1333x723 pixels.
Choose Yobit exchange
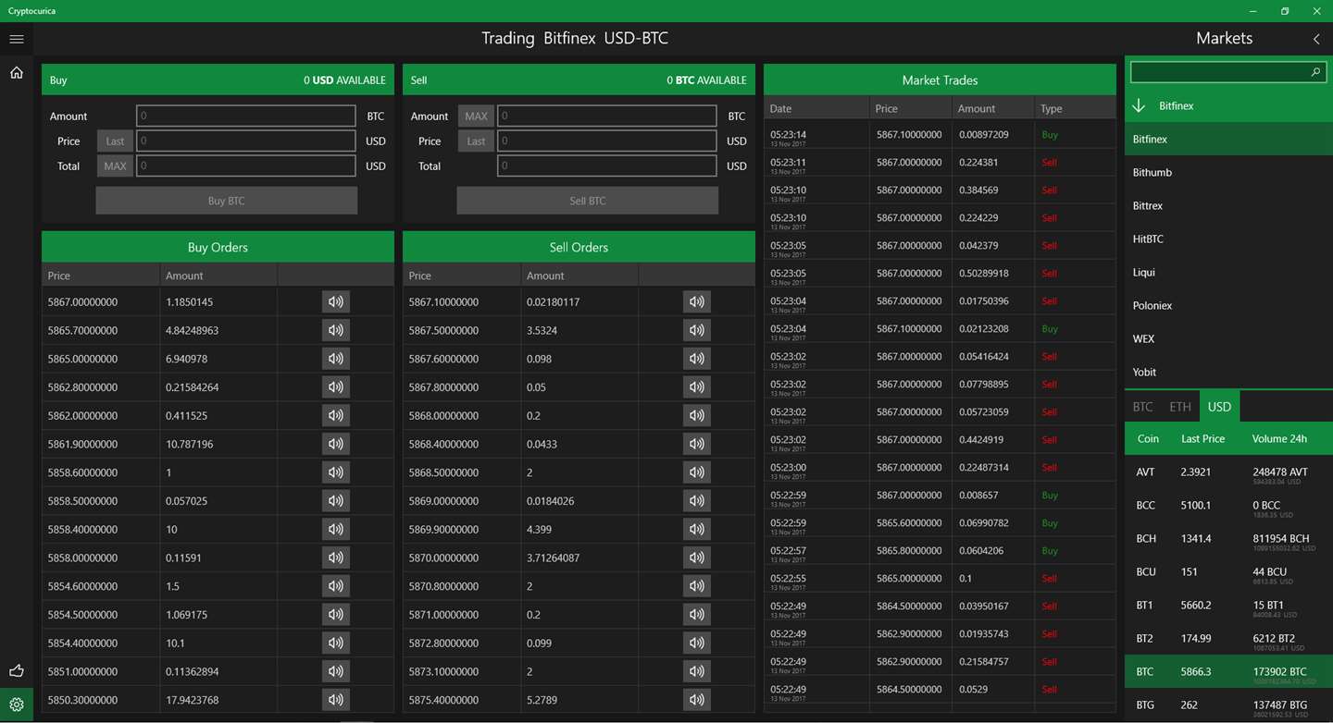[1228, 372]
